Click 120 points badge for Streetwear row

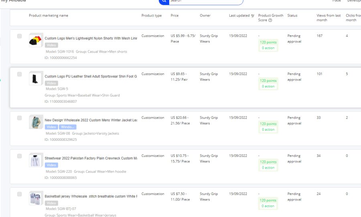(x=268, y=162)
